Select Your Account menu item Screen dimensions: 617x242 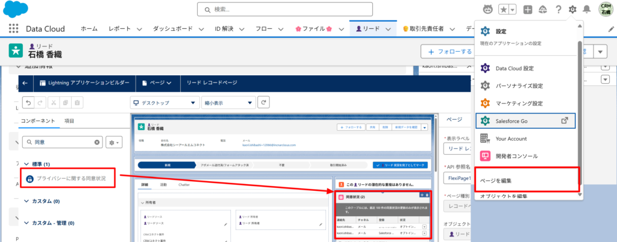[x=527, y=138]
